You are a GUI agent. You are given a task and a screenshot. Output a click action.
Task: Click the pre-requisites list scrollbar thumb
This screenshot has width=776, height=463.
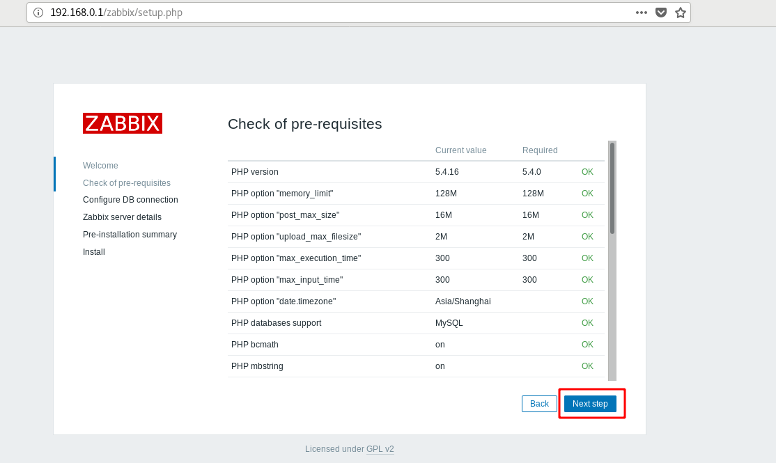[612, 188]
